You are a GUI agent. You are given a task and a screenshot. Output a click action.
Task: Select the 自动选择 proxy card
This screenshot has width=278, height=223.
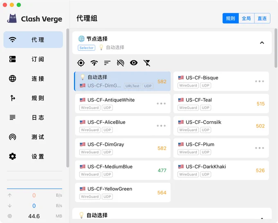click(x=122, y=81)
